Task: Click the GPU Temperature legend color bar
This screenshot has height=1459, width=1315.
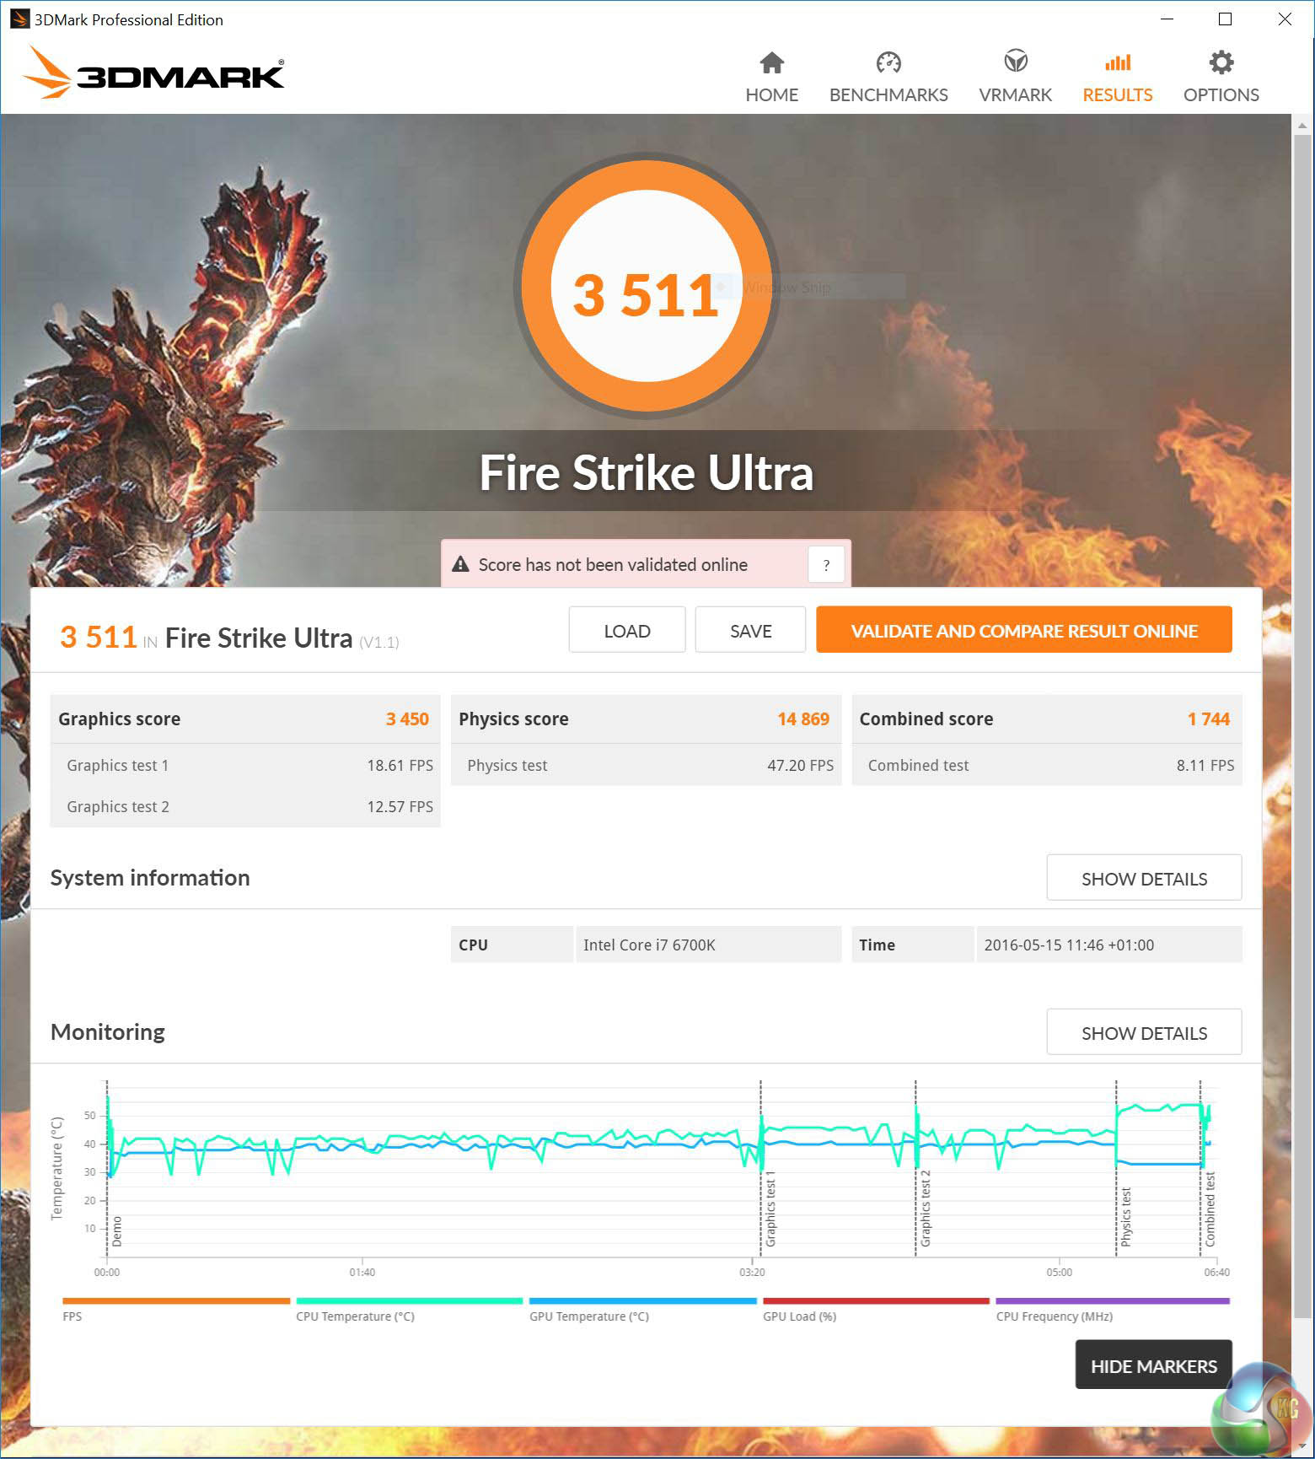Action: coord(643,1300)
